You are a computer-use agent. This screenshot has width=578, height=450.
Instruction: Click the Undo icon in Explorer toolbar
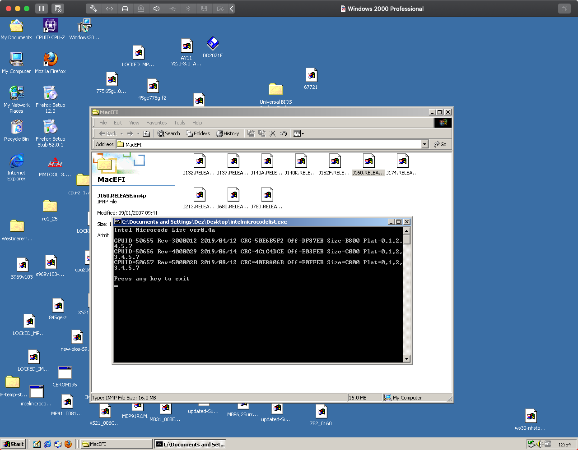point(283,133)
